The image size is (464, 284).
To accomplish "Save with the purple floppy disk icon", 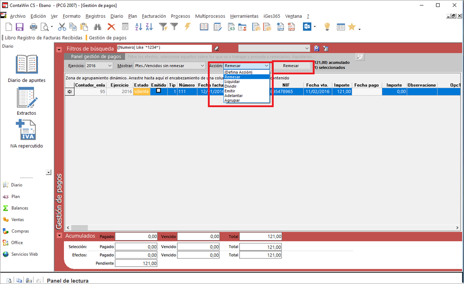I will pyautogui.click(x=19, y=27).
